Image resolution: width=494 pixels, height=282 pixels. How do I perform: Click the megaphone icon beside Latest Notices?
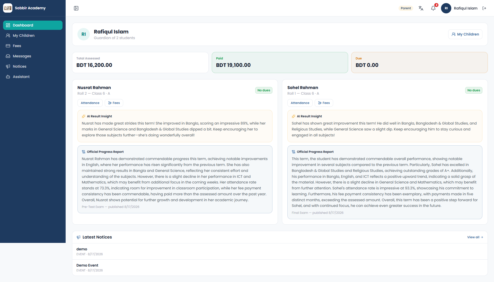(78, 237)
